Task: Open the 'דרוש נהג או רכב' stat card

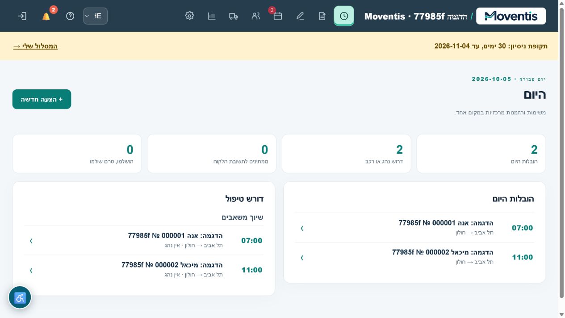Action: tap(346, 154)
